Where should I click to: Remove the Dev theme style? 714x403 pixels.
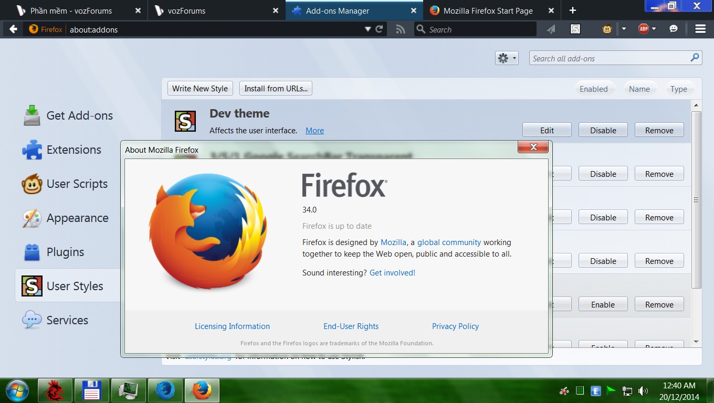[659, 130]
